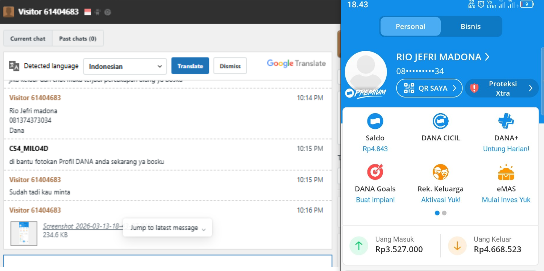The height and width of the screenshot is (271, 544).
Task: Tap the Rp3.527.000 Uang Masuk amount
Action: point(399,250)
